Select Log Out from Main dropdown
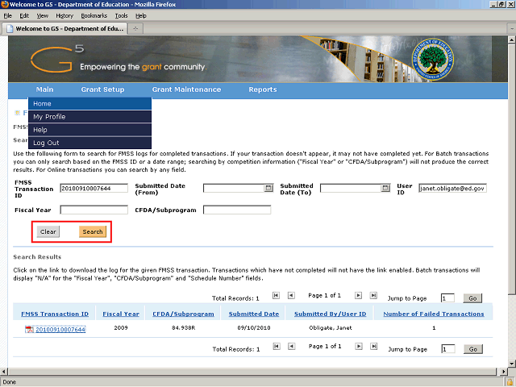 (89, 143)
